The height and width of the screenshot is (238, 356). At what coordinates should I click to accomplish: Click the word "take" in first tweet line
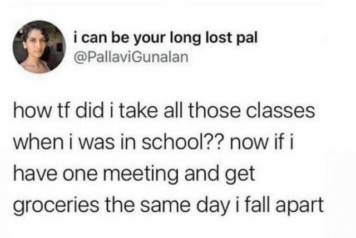(x=138, y=111)
